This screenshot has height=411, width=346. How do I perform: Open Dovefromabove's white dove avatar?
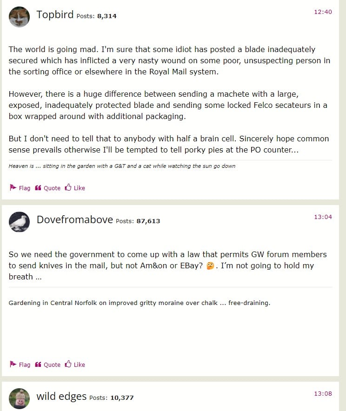(19, 222)
